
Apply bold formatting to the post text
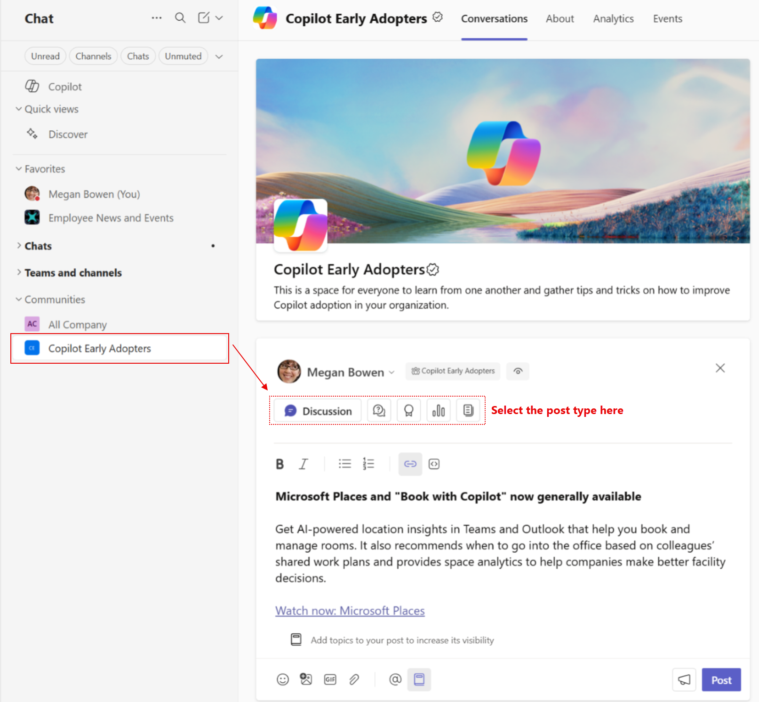(280, 464)
